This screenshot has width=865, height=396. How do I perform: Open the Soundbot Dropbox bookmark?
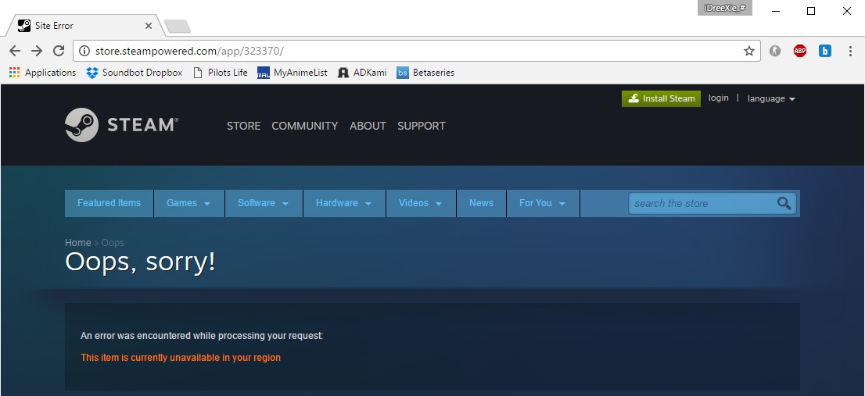click(135, 72)
